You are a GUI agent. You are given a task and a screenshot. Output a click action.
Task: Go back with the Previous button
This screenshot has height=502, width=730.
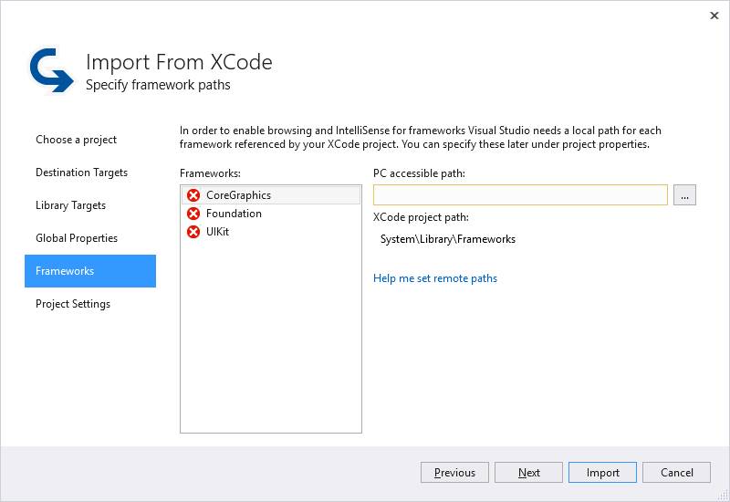point(454,473)
